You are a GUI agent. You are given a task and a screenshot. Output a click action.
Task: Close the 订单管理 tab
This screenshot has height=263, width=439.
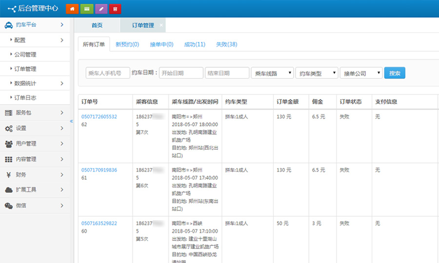click(161, 25)
